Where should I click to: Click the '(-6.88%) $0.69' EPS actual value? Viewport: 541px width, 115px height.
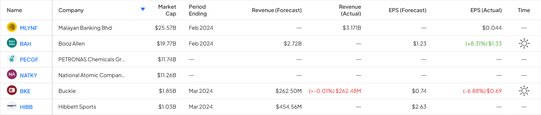(x=482, y=91)
